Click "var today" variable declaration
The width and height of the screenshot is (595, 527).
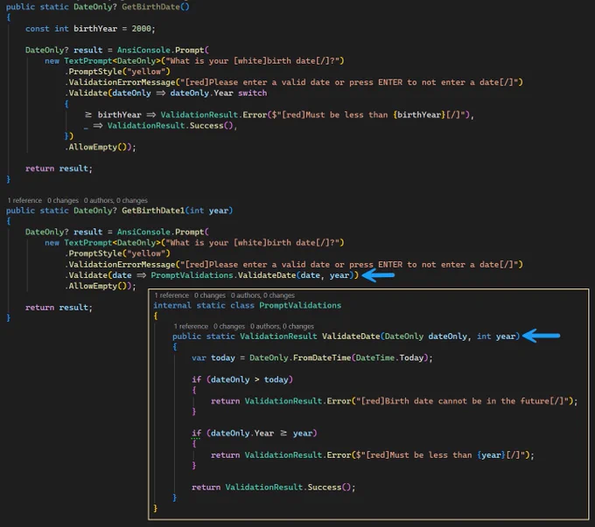(213, 357)
